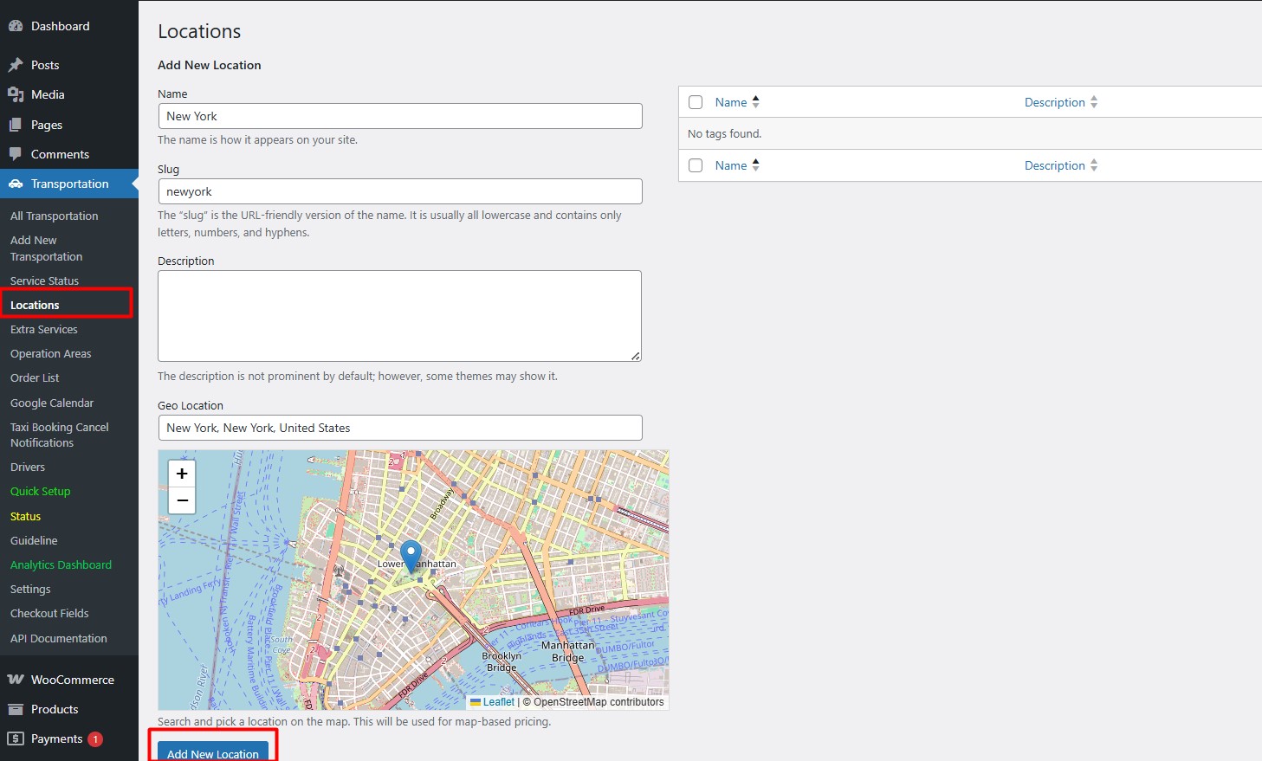The width and height of the screenshot is (1262, 761).
Task: Click the WooCommerce logo icon
Action: (x=16, y=680)
